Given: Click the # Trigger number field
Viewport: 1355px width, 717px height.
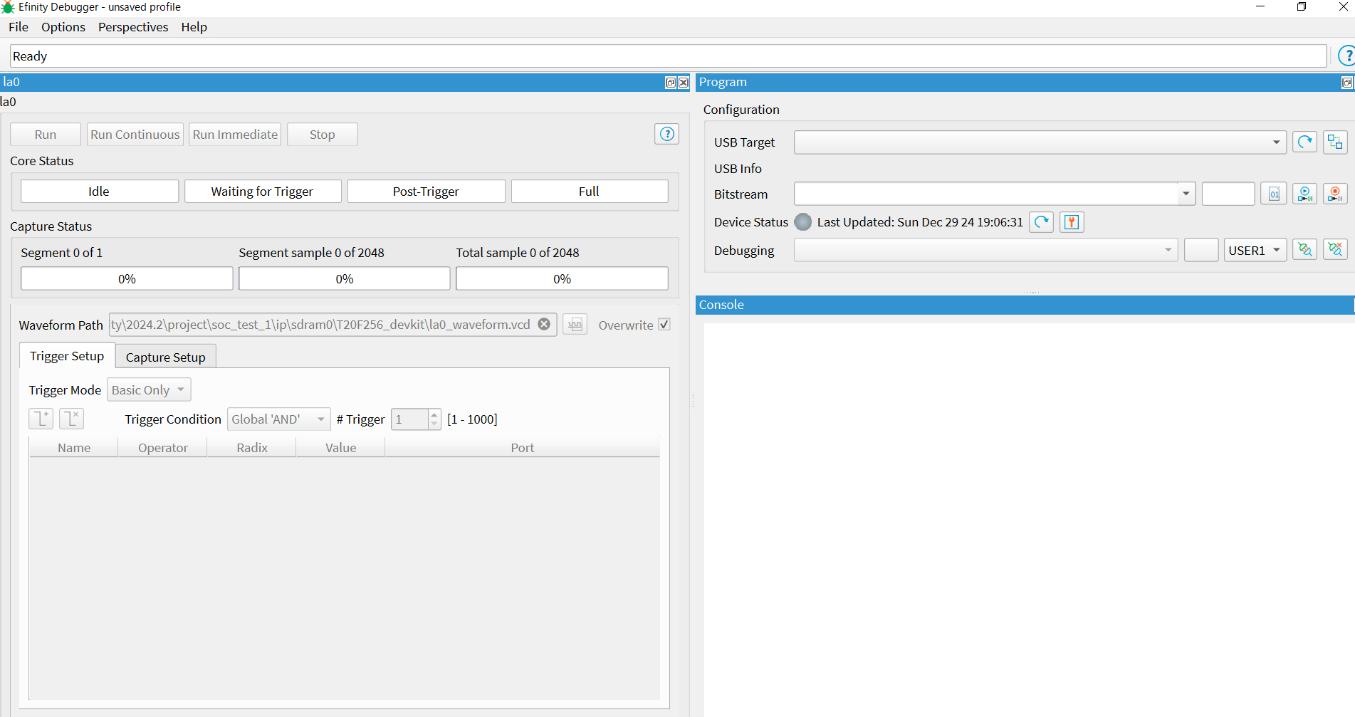Looking at the screenshot, I should click(x=410, y=419).
